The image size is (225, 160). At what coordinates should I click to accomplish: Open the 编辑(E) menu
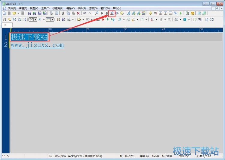coord(23,8)
